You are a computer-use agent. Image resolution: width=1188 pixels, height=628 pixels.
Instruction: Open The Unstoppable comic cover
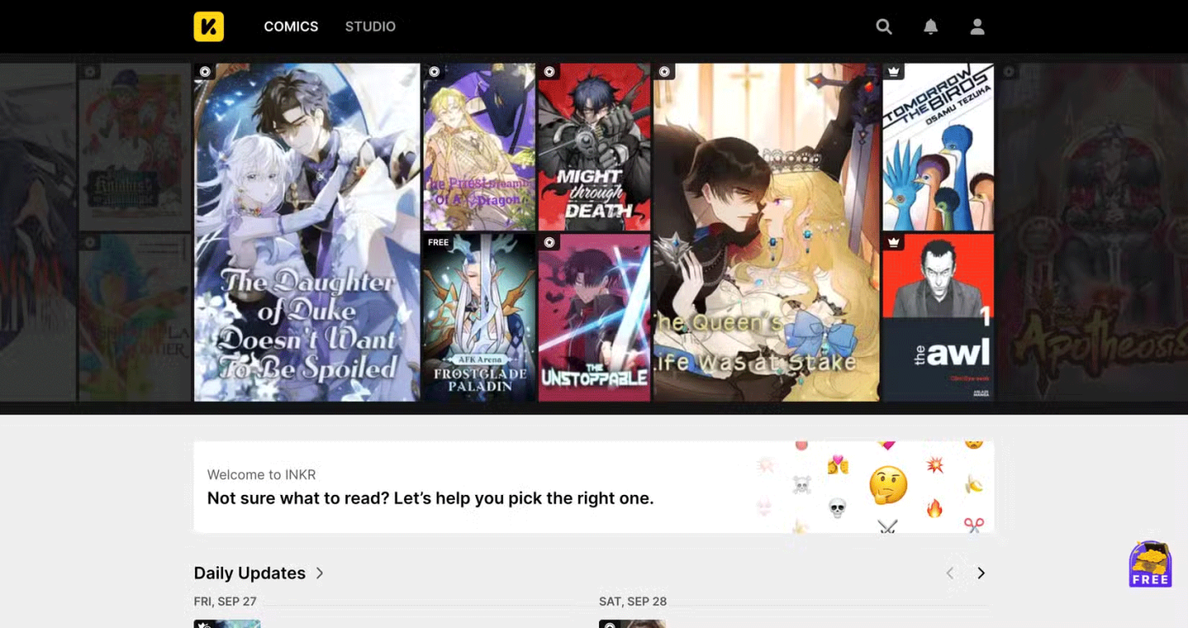click(x=594, y=317)
